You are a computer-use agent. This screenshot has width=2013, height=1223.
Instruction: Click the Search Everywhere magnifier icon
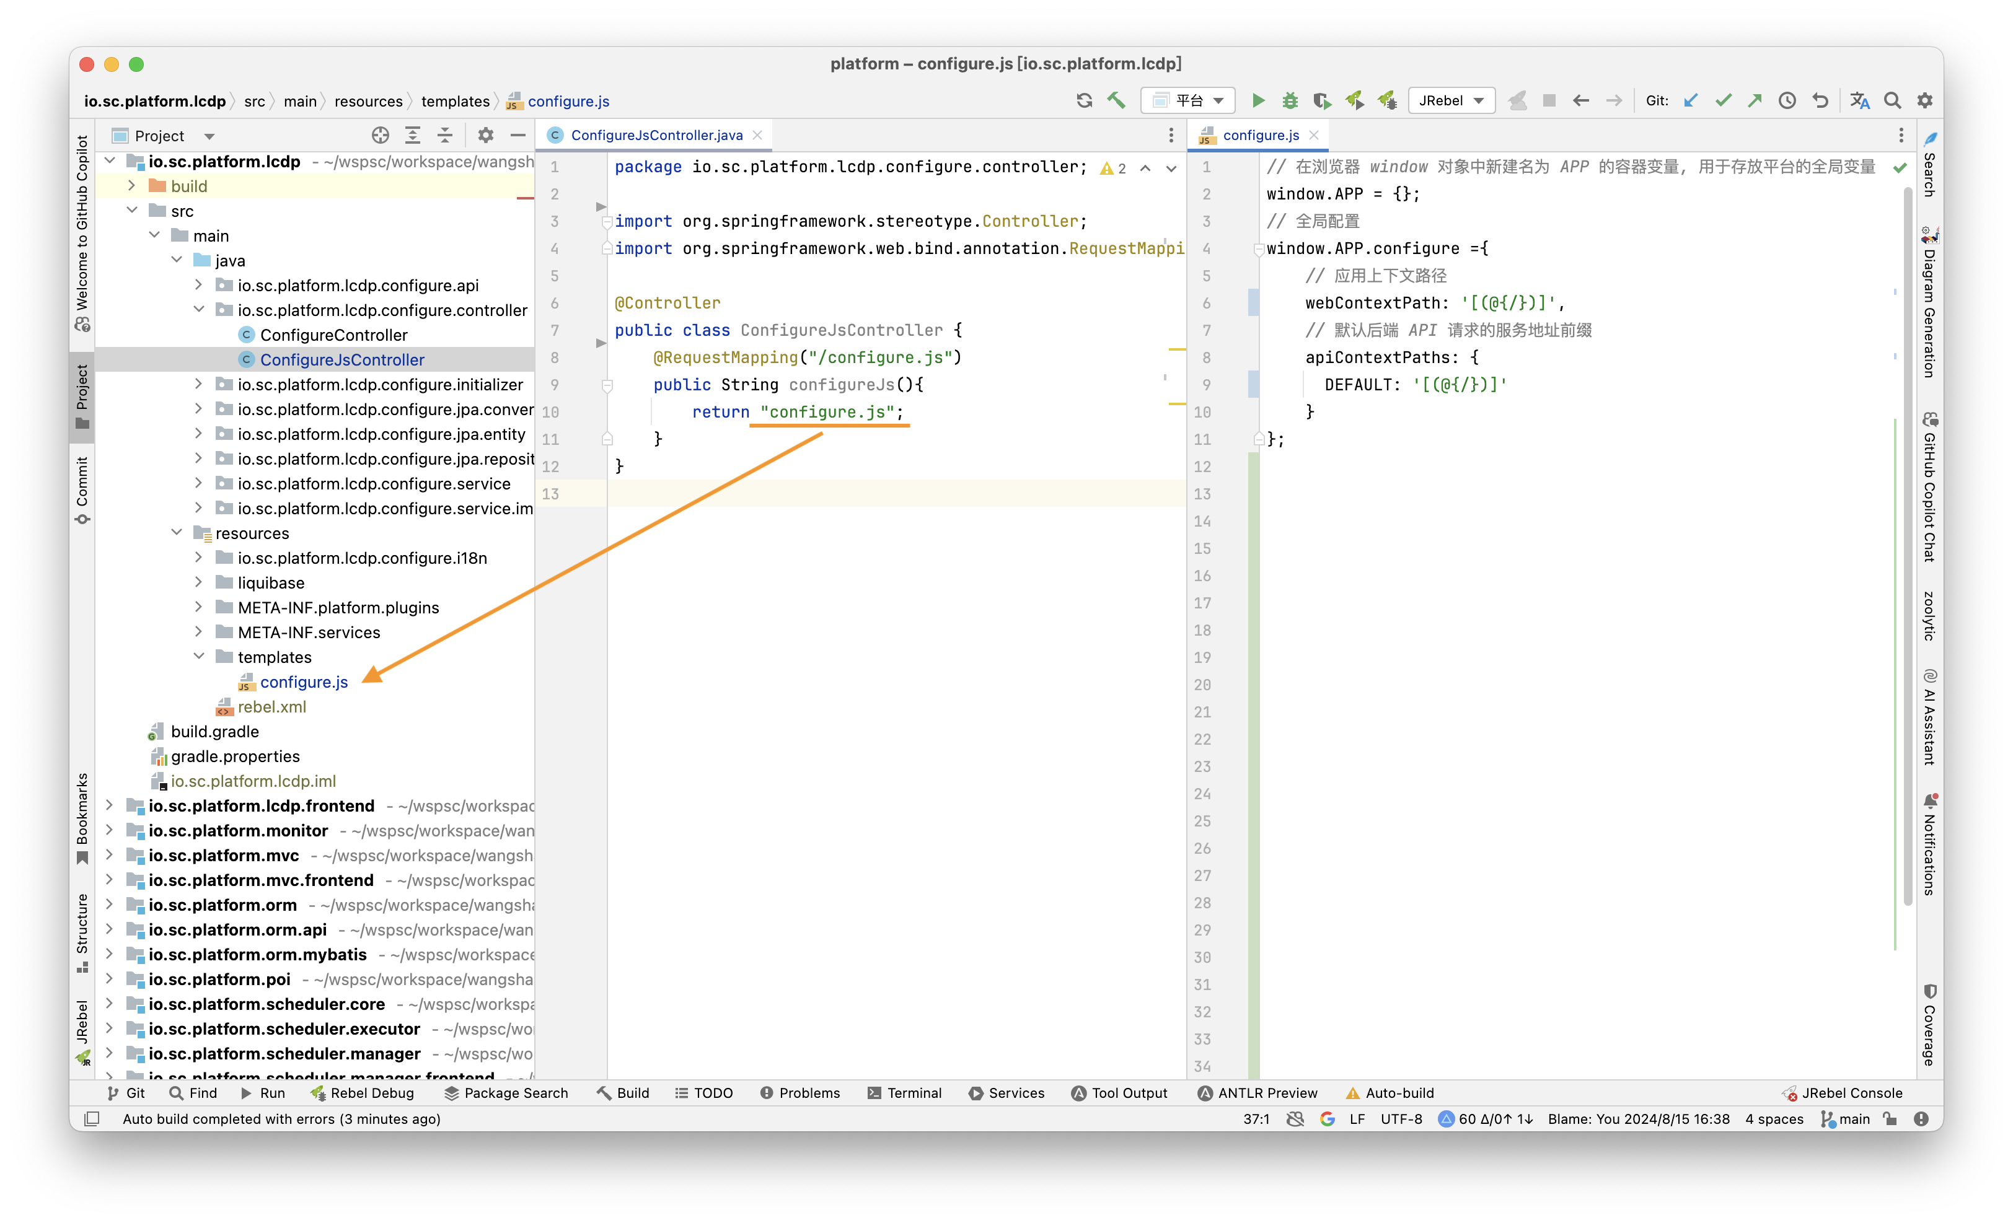point(1892,100)
